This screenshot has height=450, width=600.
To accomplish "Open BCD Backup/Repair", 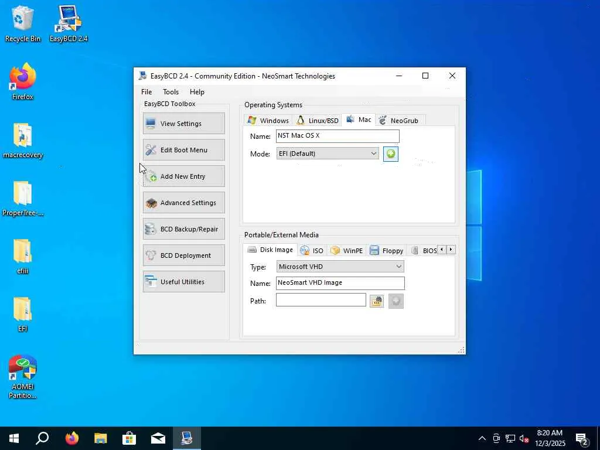I will coord(183,229).
